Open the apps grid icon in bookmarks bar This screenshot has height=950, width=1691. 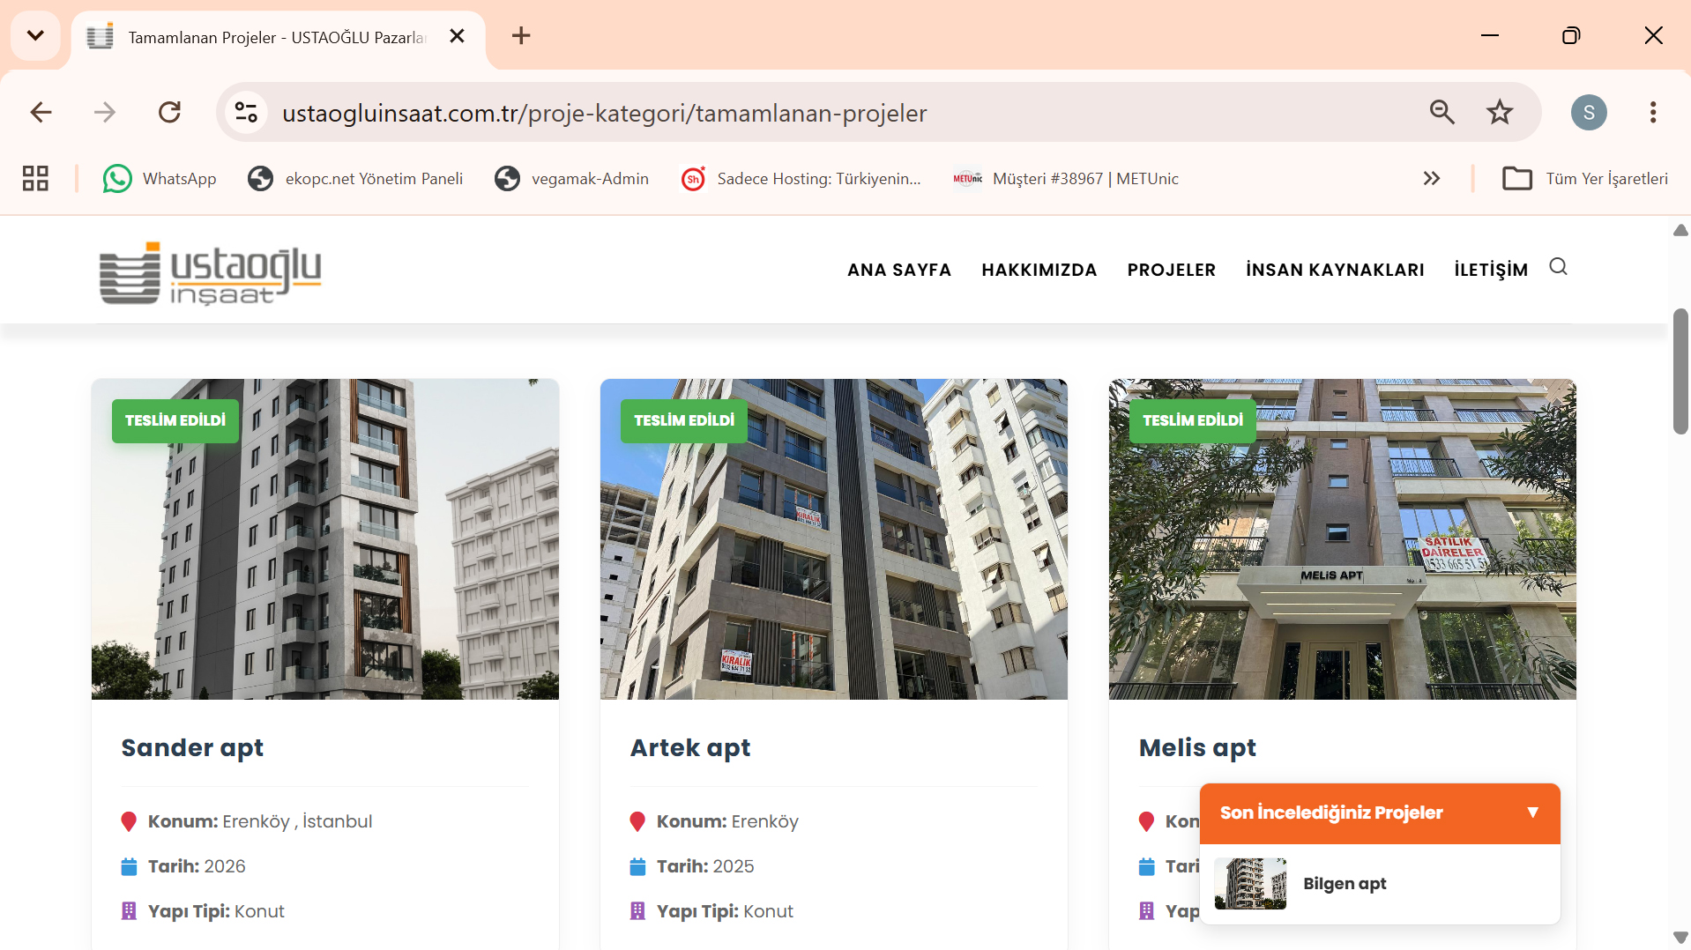pyautogui.click(x=35, y=179)
